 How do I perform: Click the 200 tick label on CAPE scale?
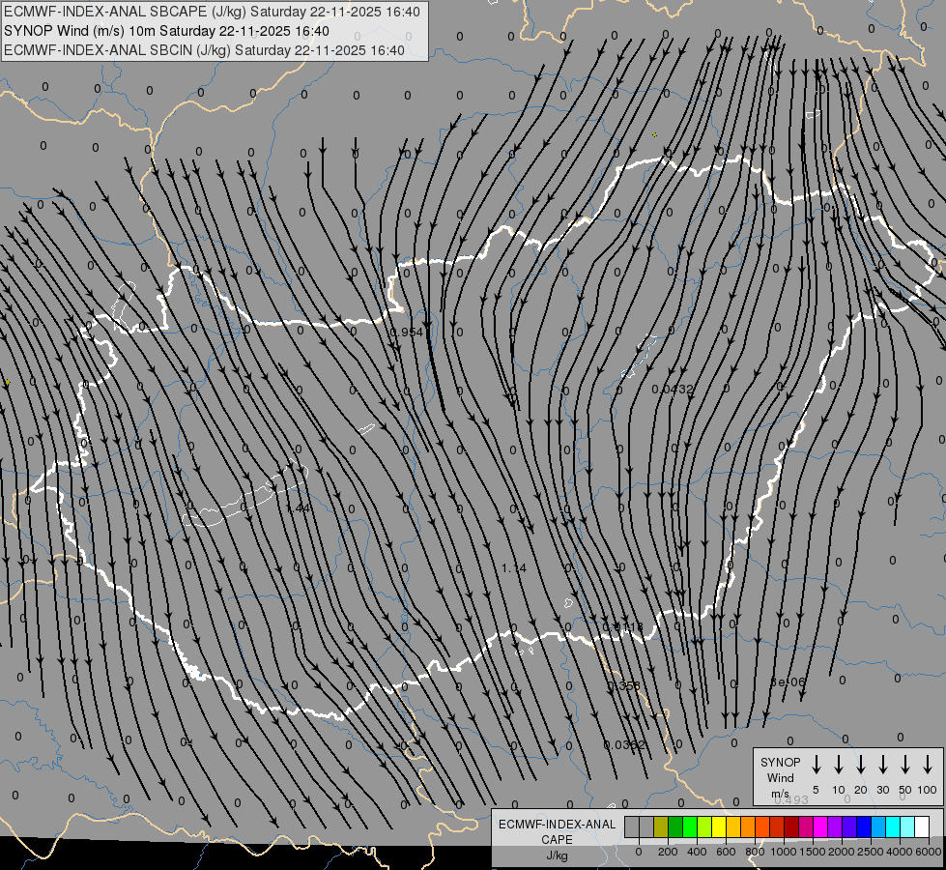[668, 852]
